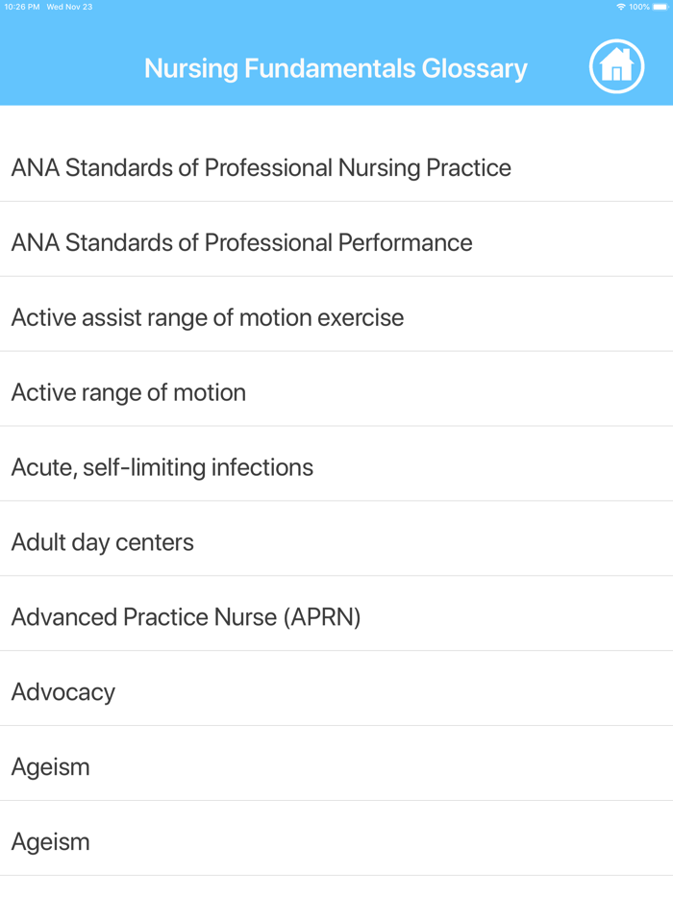673x898 pixels.
Task: Tap the Nursing Fundamentals Glossary title
Action: pyautogui.click(x=335, y=68)
